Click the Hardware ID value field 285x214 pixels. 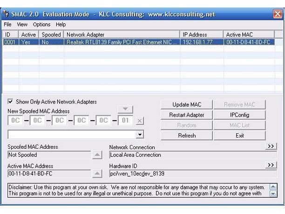[x=193, y=173]
